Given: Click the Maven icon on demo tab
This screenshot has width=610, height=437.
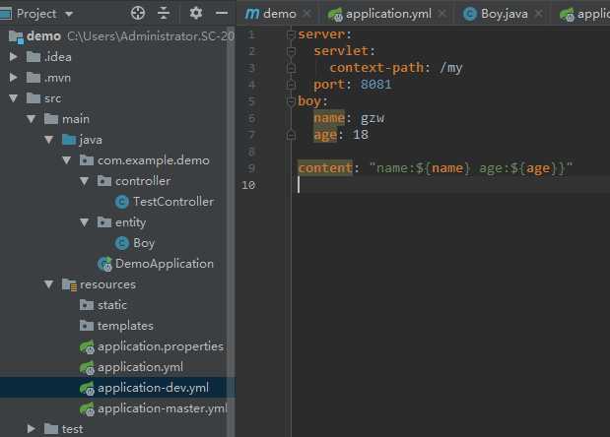Looking at the screenshot, I should [x=252, y=15].
